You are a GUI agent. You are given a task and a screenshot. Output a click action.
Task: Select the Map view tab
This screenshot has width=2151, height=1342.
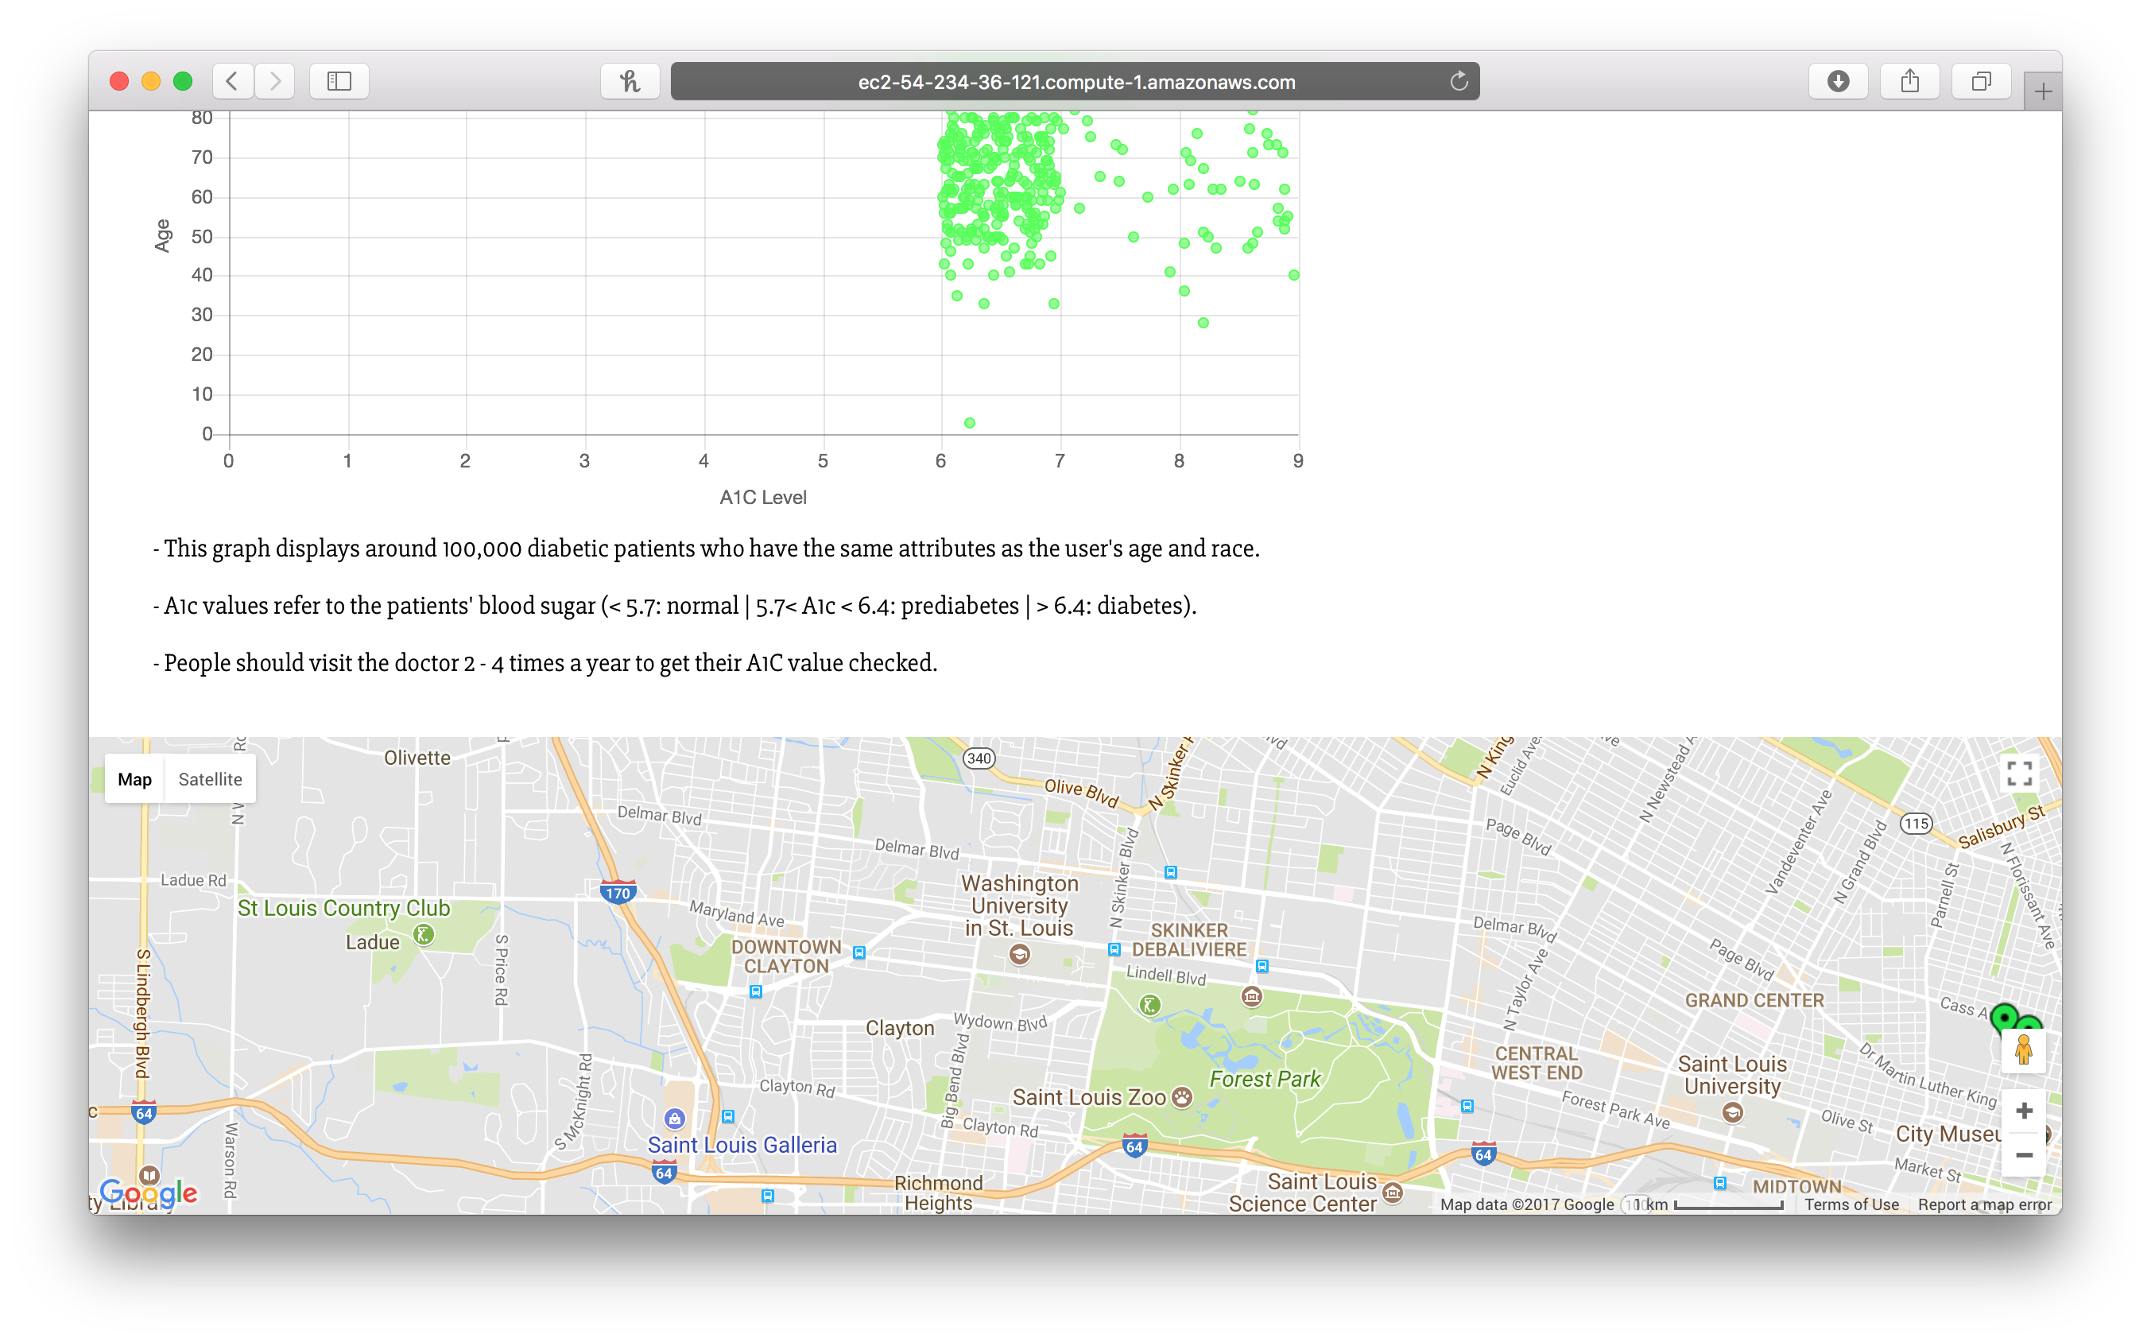point(135,779)
